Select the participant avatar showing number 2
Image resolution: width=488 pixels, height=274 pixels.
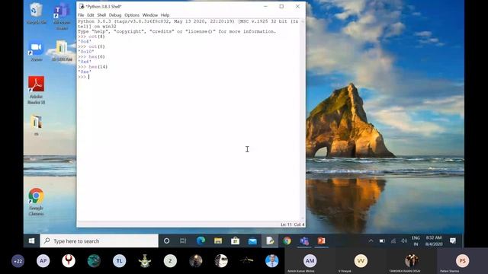click(x=170, y=261)
